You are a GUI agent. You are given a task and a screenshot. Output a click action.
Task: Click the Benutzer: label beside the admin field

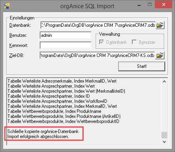[x=18, y=35]
